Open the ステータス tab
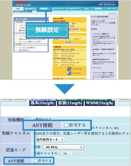The width and height of the screenshot is (131, 166). click(x=111, y=9)
